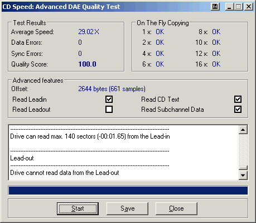Toggle the Read Subchannel Data checkbox

click(238, 109)
